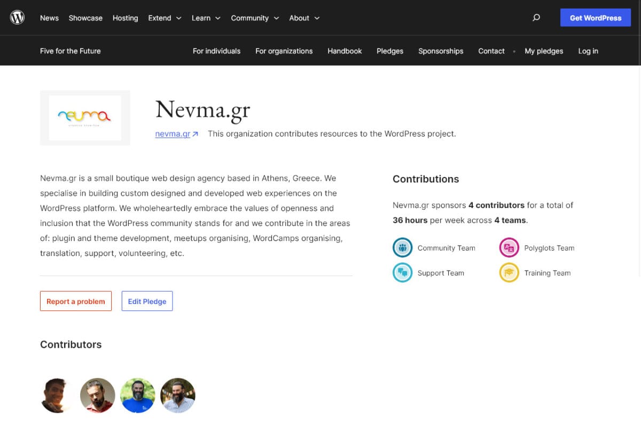Open the Contact page
The height and width of the screenshot is (425, 641).
click(x=491, y=51)
